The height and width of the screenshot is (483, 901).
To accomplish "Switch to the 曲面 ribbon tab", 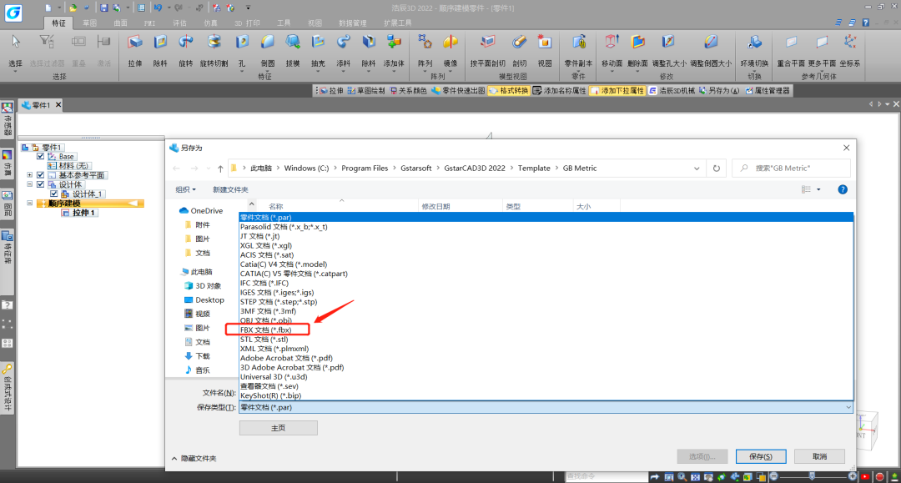I will (121, 23).
